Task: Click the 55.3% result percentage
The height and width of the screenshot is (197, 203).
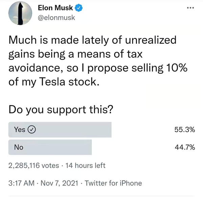Action: [185, 130]
